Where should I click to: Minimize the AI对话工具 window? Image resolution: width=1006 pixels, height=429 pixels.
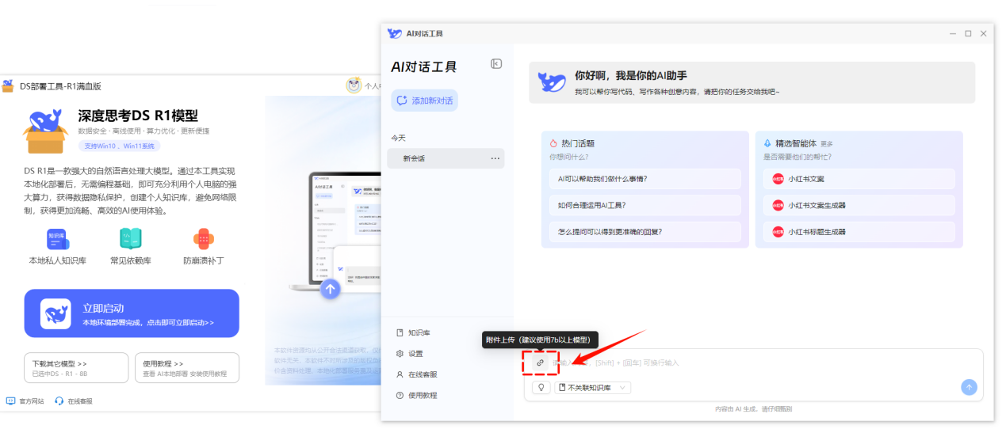[x=953, y=33]
